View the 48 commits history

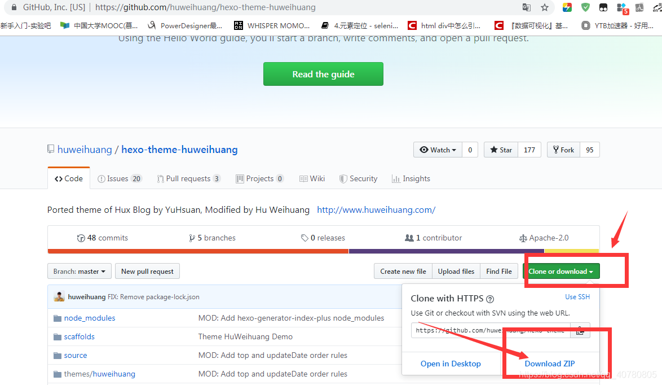(x=103, y=238)
